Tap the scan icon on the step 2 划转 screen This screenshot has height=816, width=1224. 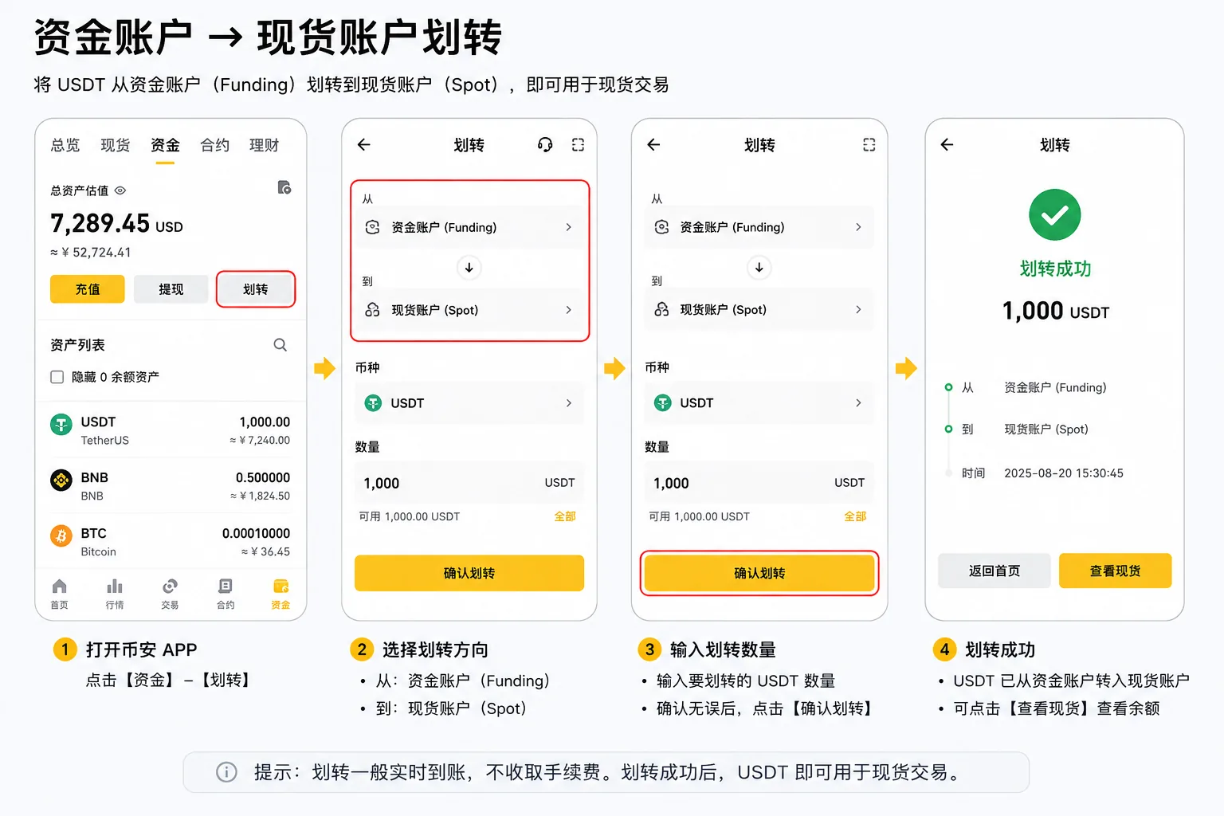(x=578, y=144)
